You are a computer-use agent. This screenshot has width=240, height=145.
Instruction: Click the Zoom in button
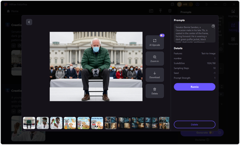[x=155, y=59]
